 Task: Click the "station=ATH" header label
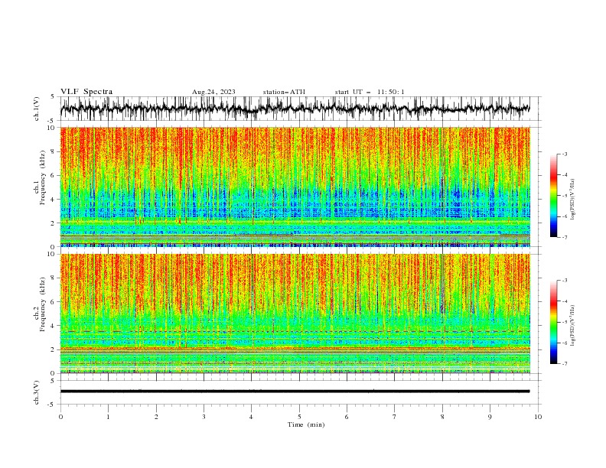(284, 92)
